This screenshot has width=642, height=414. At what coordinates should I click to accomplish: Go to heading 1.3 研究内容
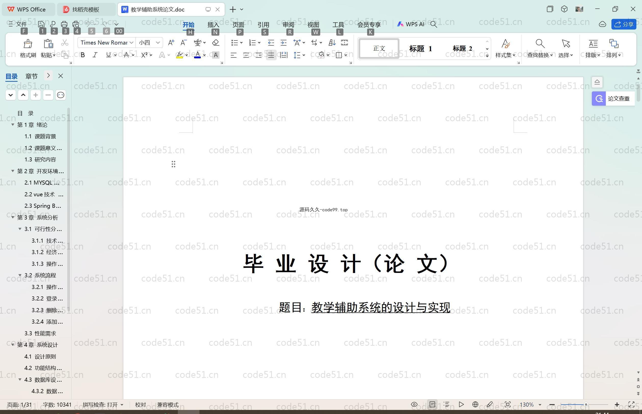pyautogui.click(x=40, y=159)
